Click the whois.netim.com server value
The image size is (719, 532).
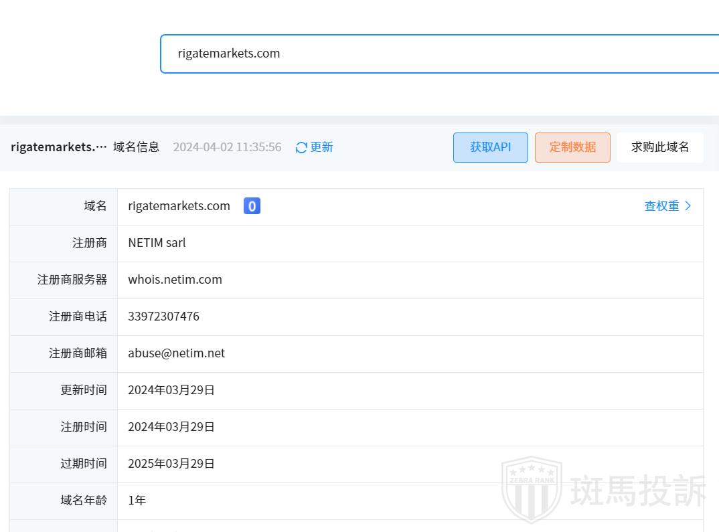click(175, 280)
